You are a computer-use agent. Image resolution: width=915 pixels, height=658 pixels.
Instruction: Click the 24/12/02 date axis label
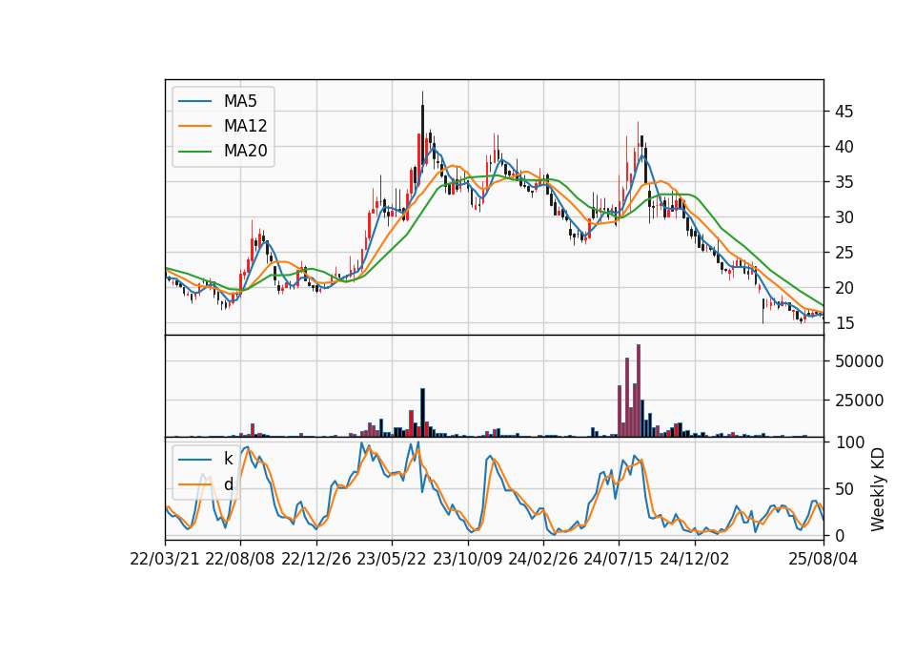point(695,559)
